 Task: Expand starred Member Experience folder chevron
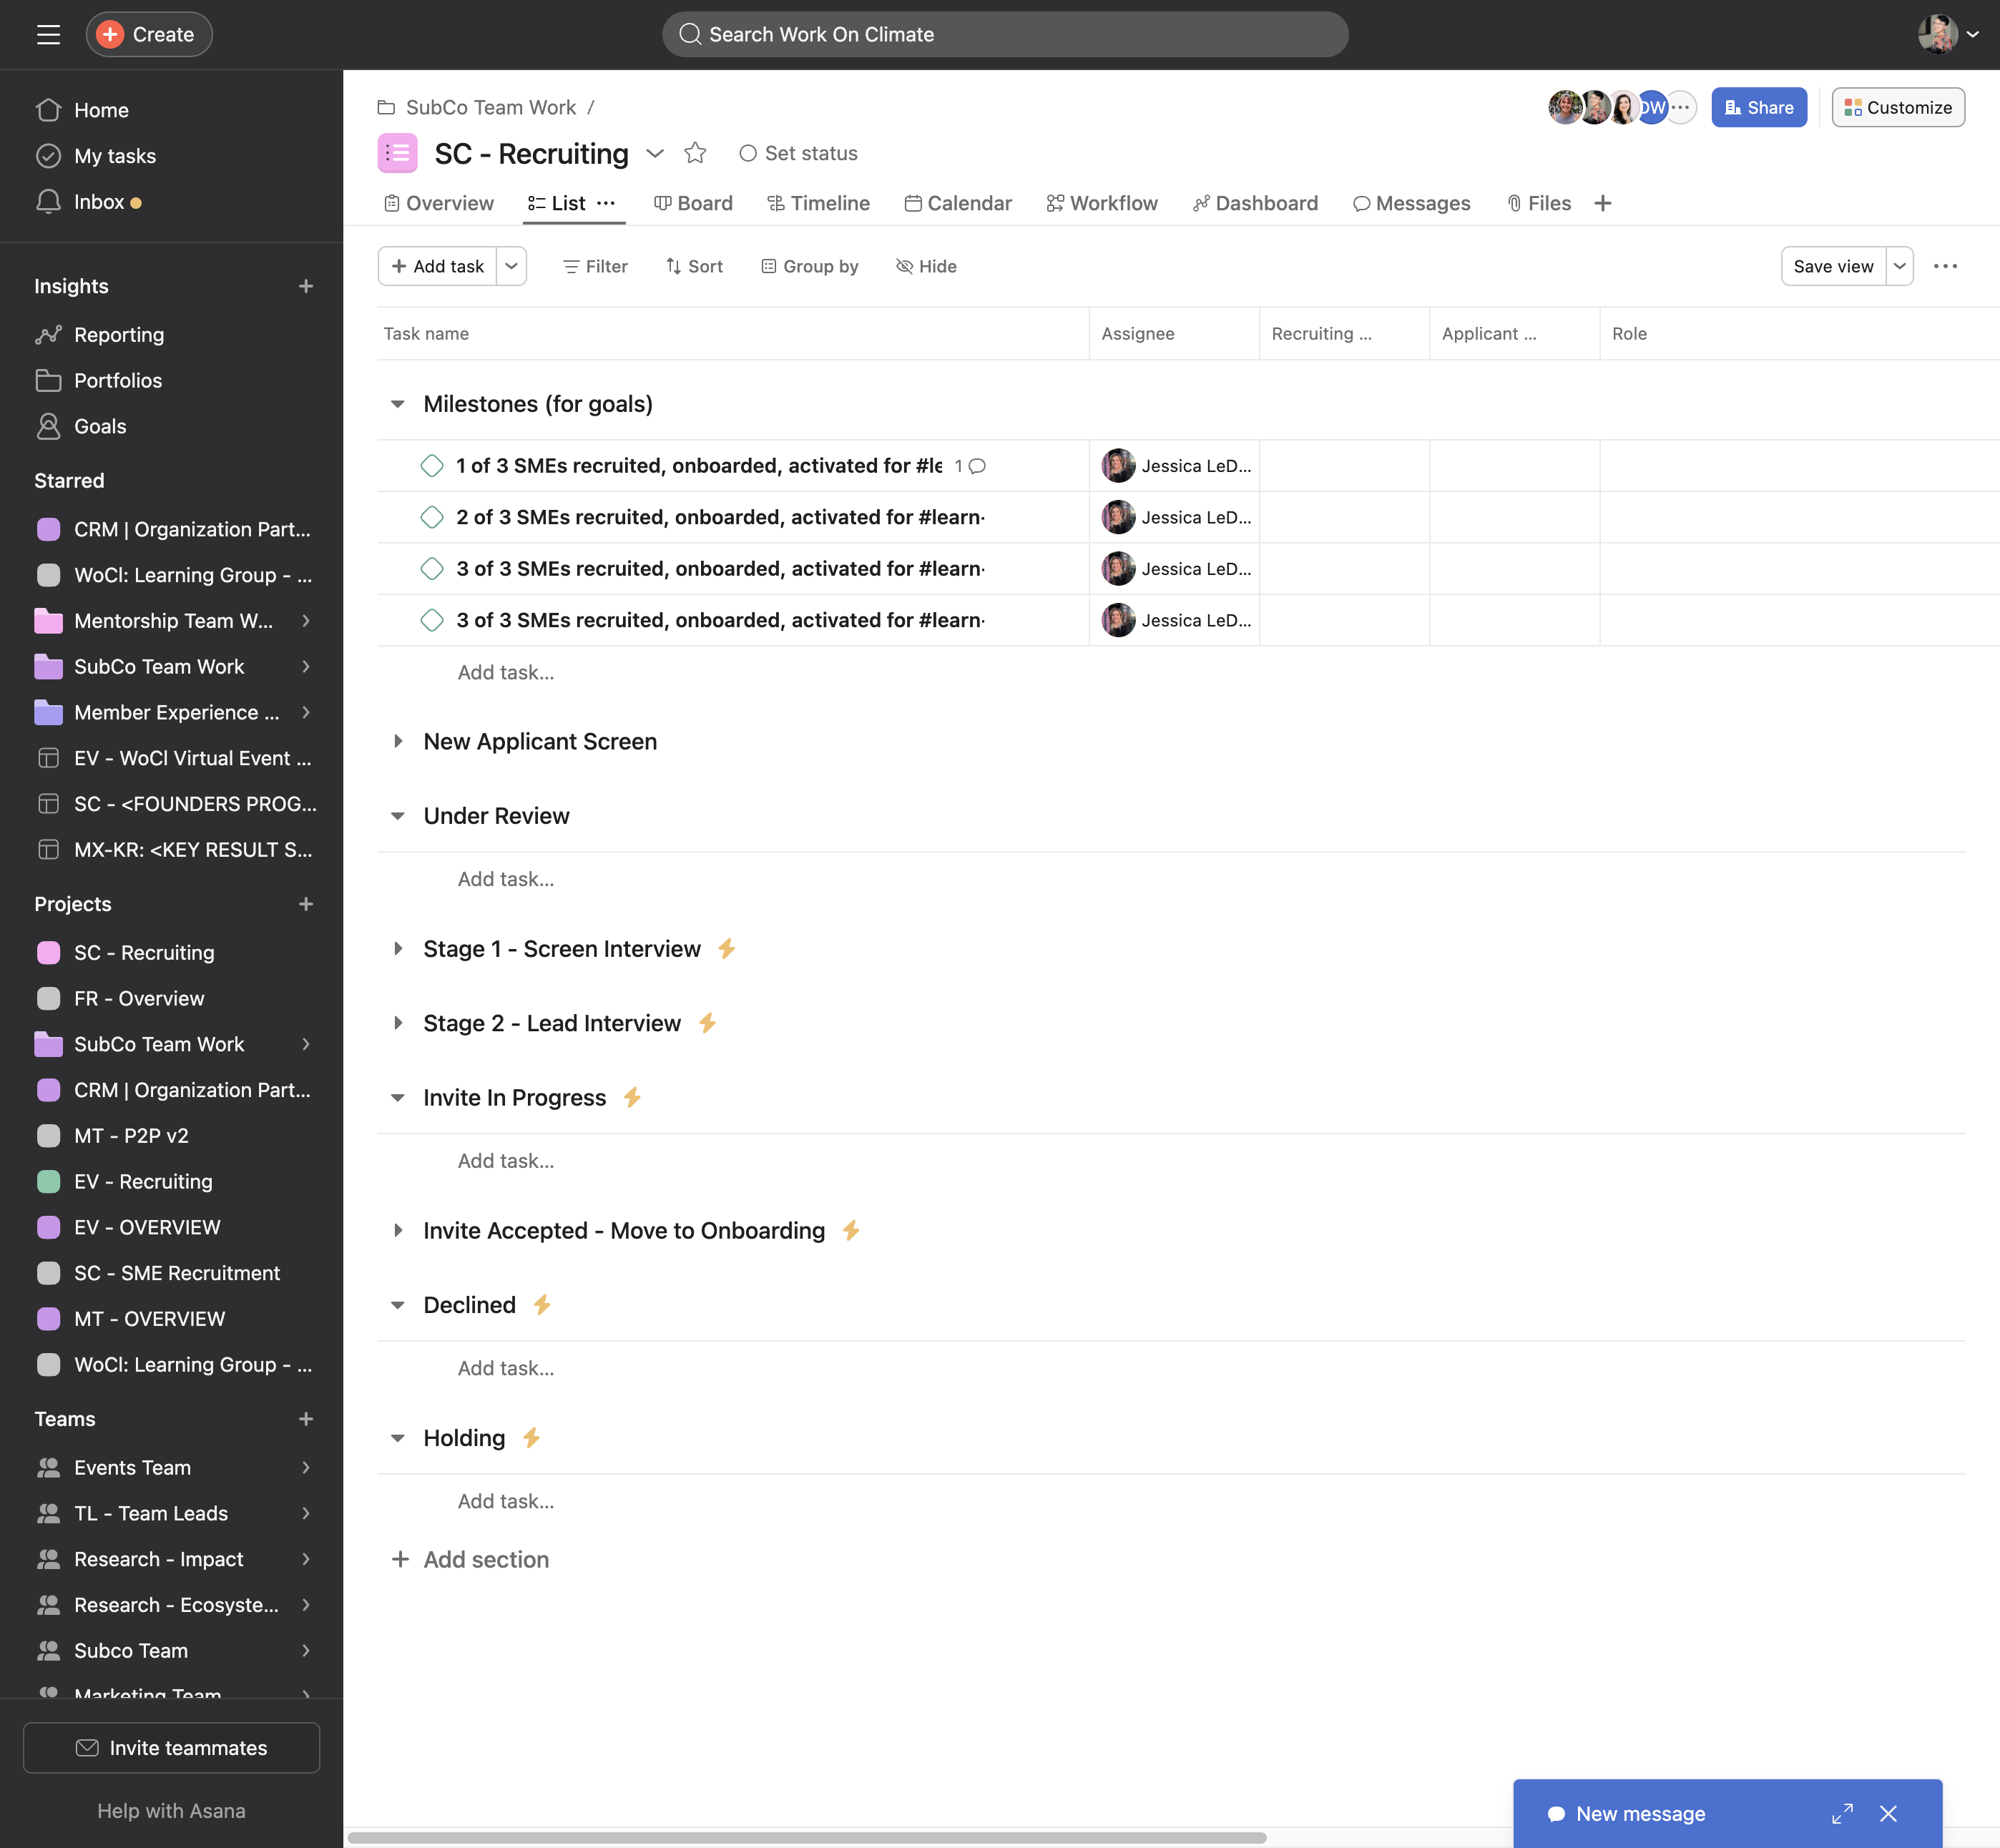tap(306, 713)
